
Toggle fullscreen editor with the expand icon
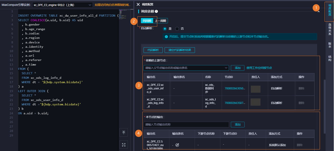coord(124,145)
